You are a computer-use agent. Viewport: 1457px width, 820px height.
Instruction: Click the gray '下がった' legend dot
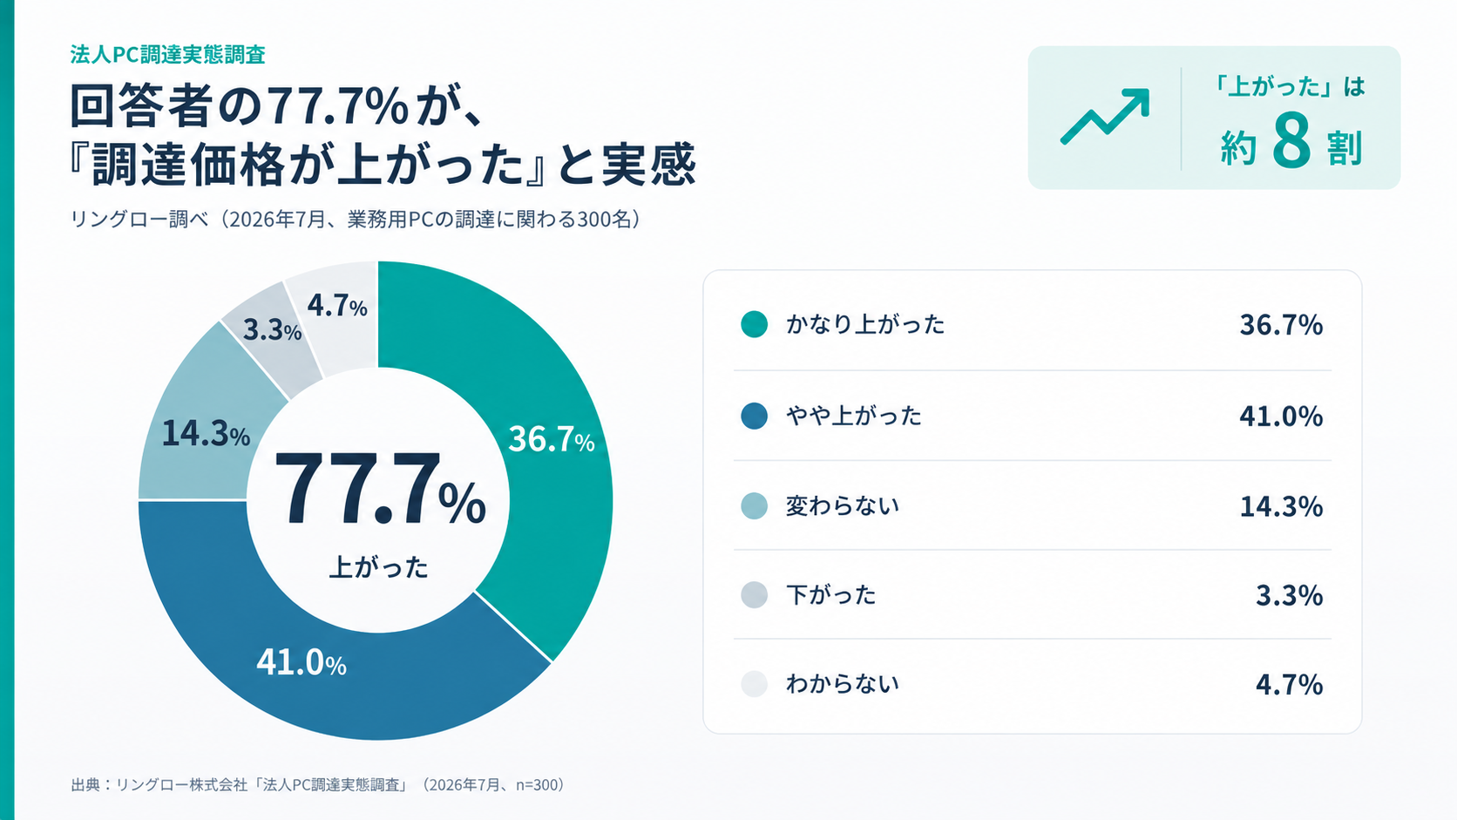(x=754, y=595)
